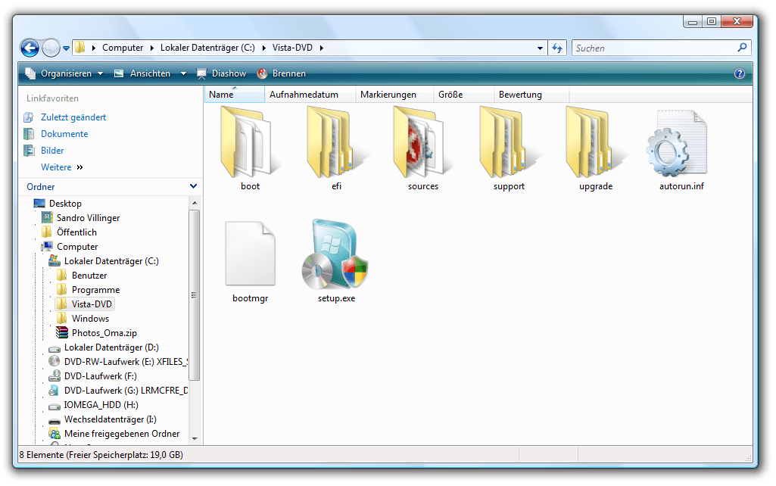776x486 pixels.
Task: Select the bootmgr file icon
Action: pos(250,256)
